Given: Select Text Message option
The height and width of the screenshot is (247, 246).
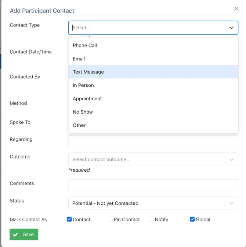Looking at the screenshot, I should click(x=88, y=72).
